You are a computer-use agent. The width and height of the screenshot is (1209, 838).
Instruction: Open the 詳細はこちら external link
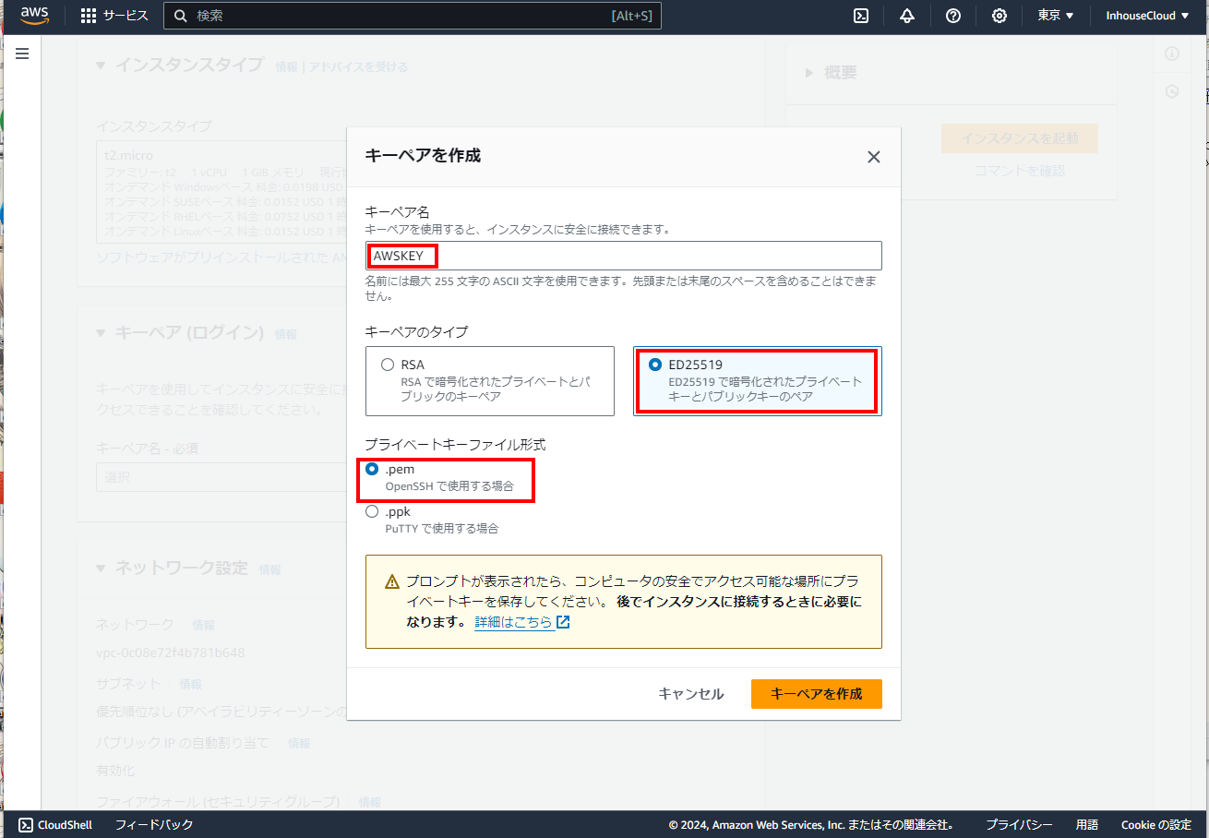click(x=521, y=622)
